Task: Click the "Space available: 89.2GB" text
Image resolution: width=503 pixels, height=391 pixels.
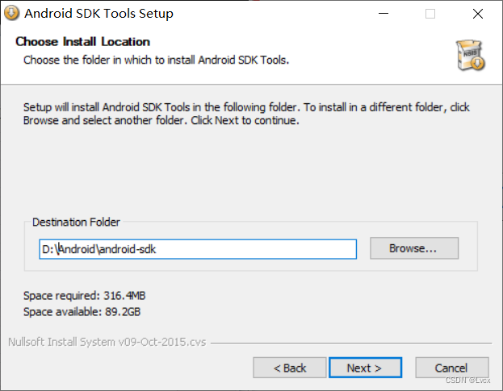Action: tap(82, 311)
